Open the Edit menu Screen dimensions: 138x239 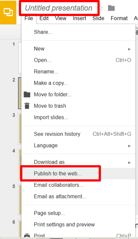click(x=44, y=18)
